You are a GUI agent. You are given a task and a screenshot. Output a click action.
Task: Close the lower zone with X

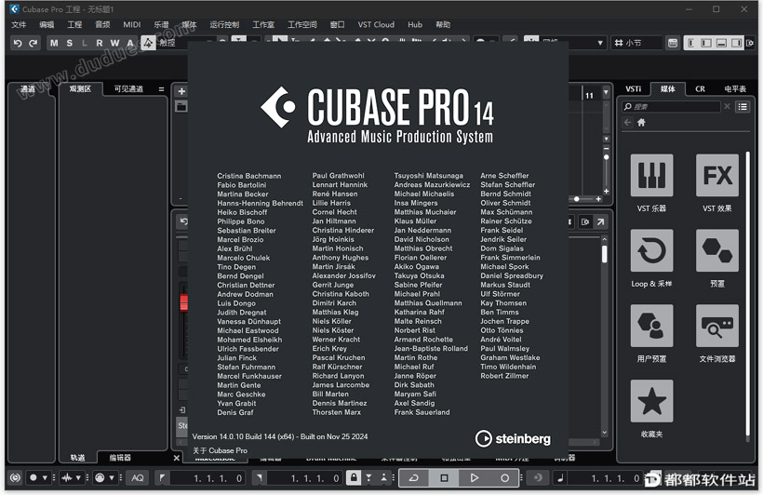pos(177,458)
